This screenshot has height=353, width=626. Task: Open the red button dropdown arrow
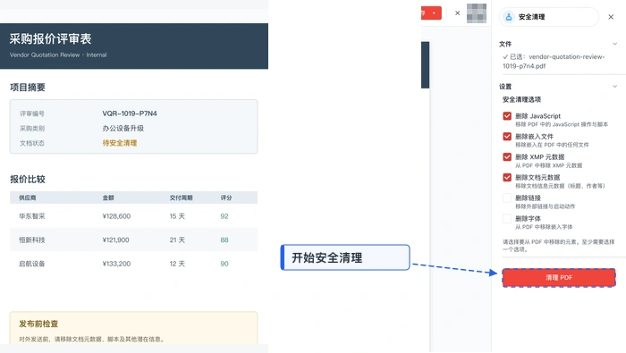[434, 13]
